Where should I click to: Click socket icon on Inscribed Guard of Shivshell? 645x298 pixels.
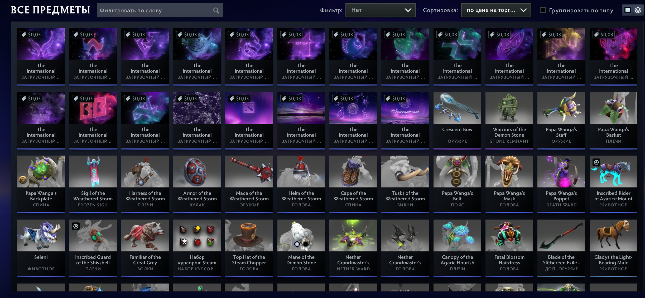point(76,226)
